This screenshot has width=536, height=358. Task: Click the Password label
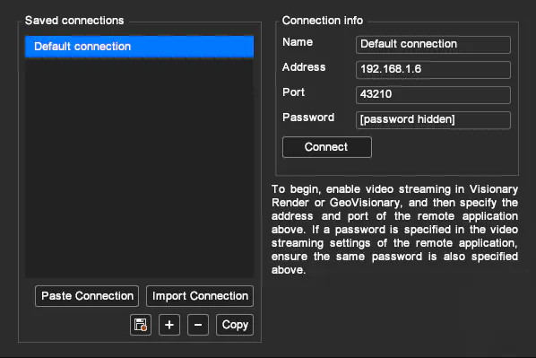308,118
